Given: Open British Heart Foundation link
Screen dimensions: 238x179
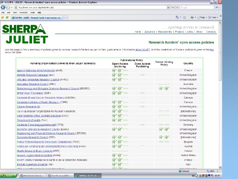Looking at the screenshot, I should coord(30,93).
